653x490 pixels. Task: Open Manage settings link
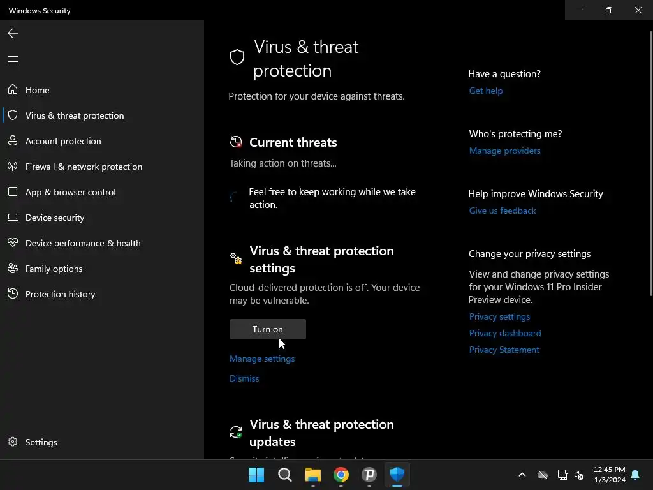tap(262, 359)
